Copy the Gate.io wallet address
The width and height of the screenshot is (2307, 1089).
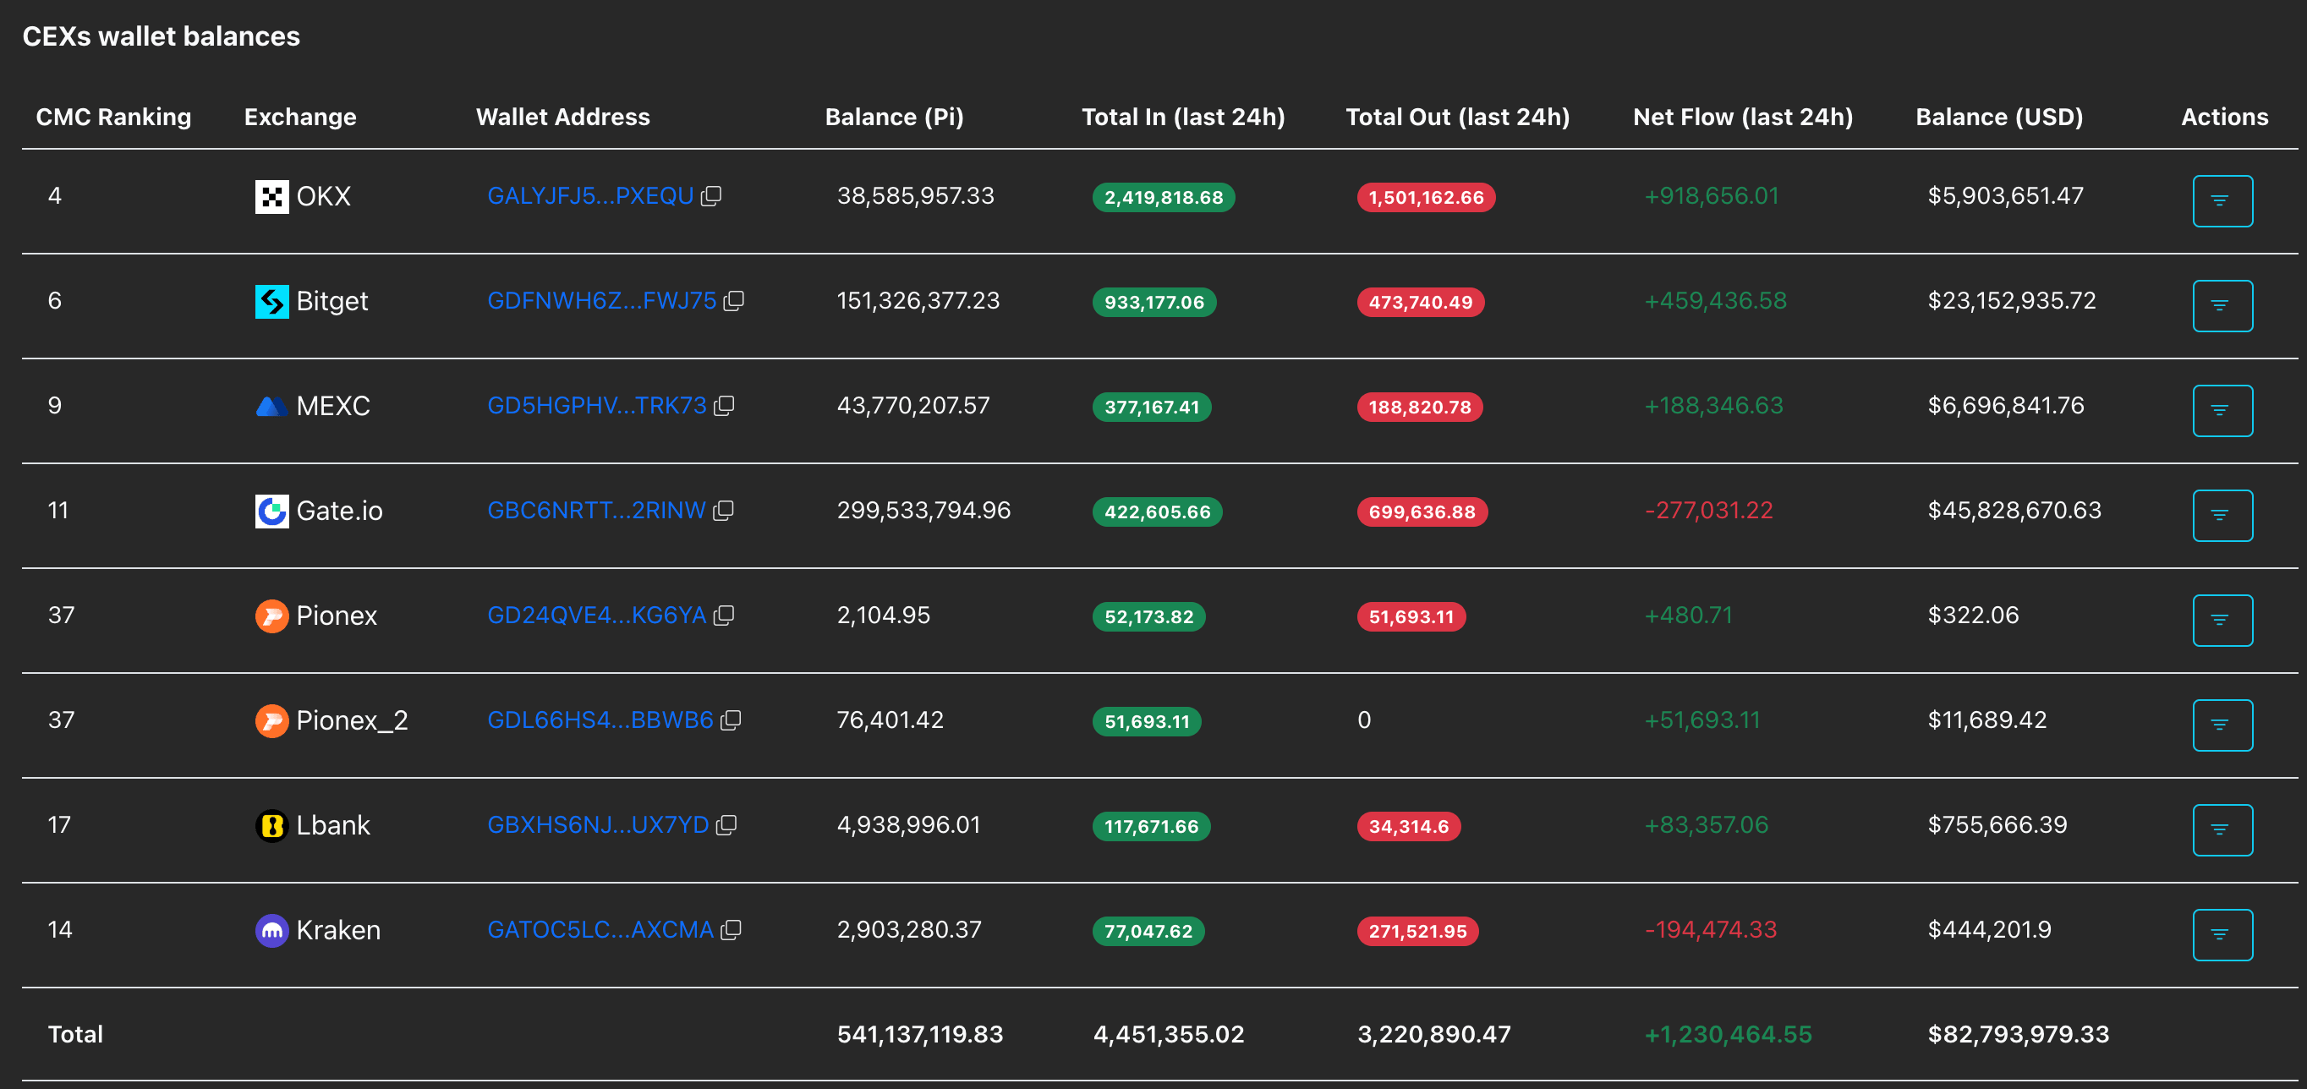[x=723, y=511]
